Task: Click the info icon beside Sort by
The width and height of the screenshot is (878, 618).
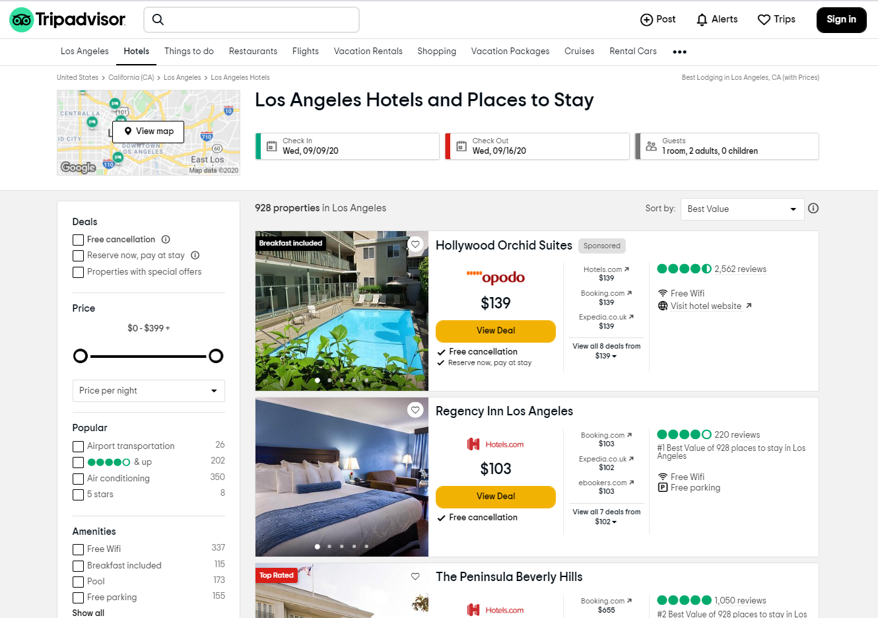Action: (813, 208)
